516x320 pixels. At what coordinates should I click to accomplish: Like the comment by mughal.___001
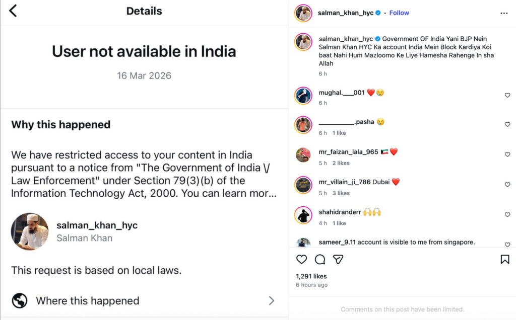click(x=507, y=96)
